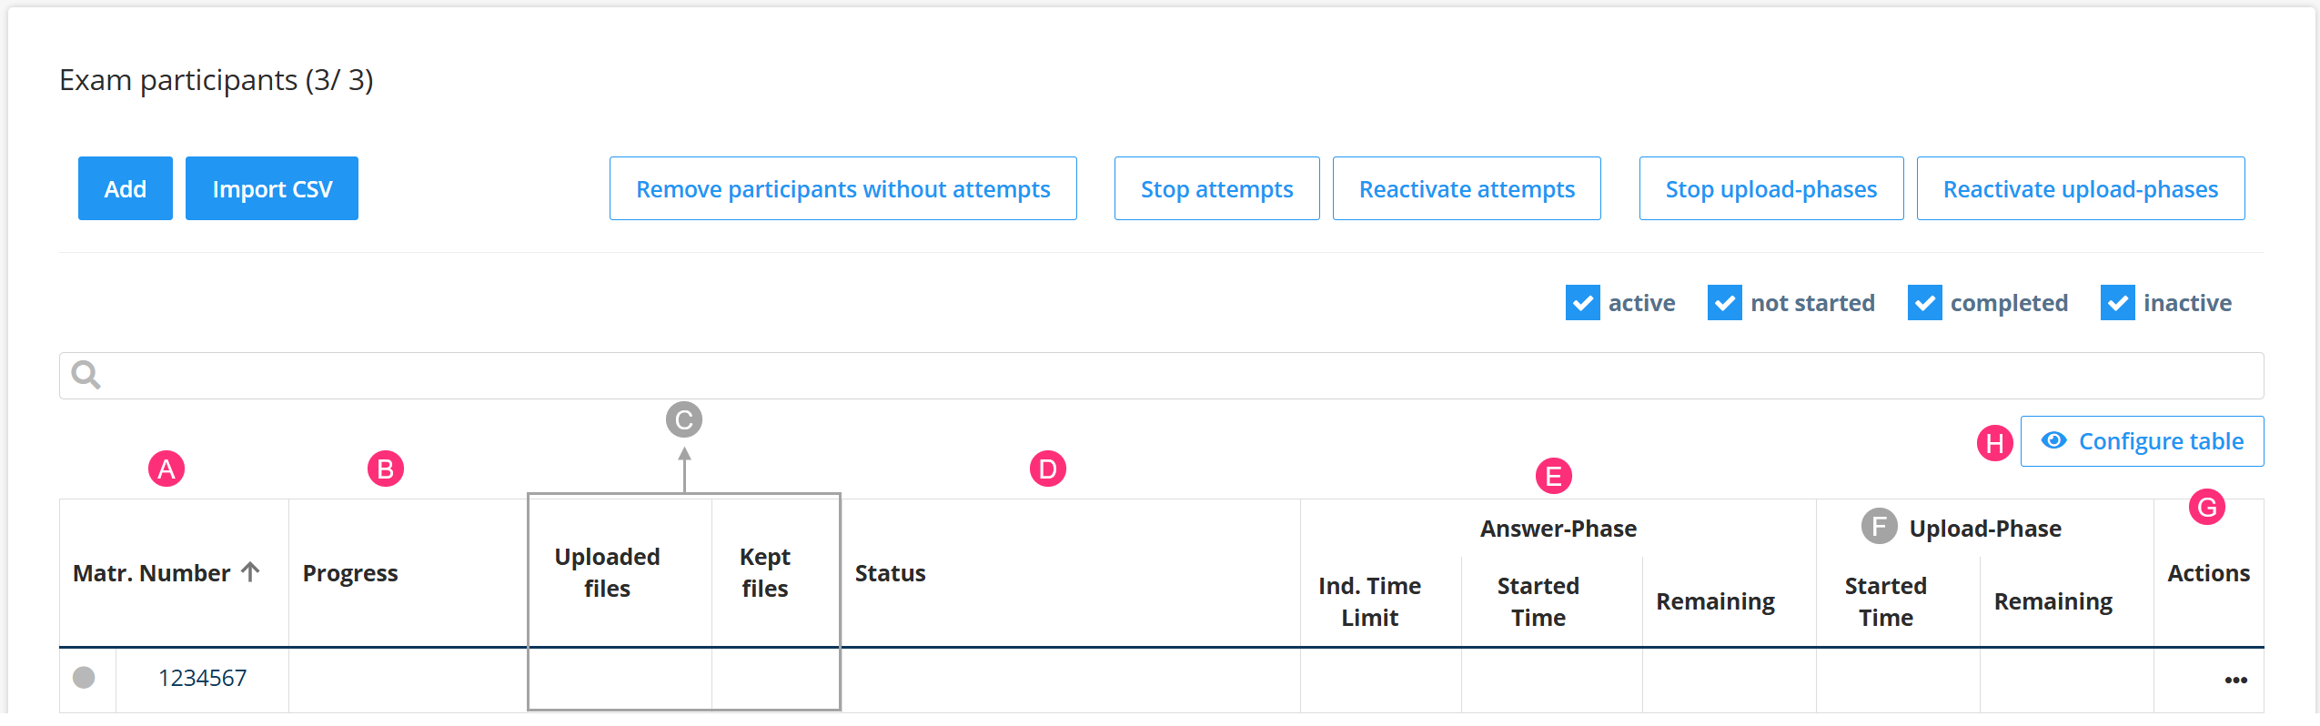The image size is (2320, 726).
Task: Sort by the Progress column header
Action: [x=350, y=573]
